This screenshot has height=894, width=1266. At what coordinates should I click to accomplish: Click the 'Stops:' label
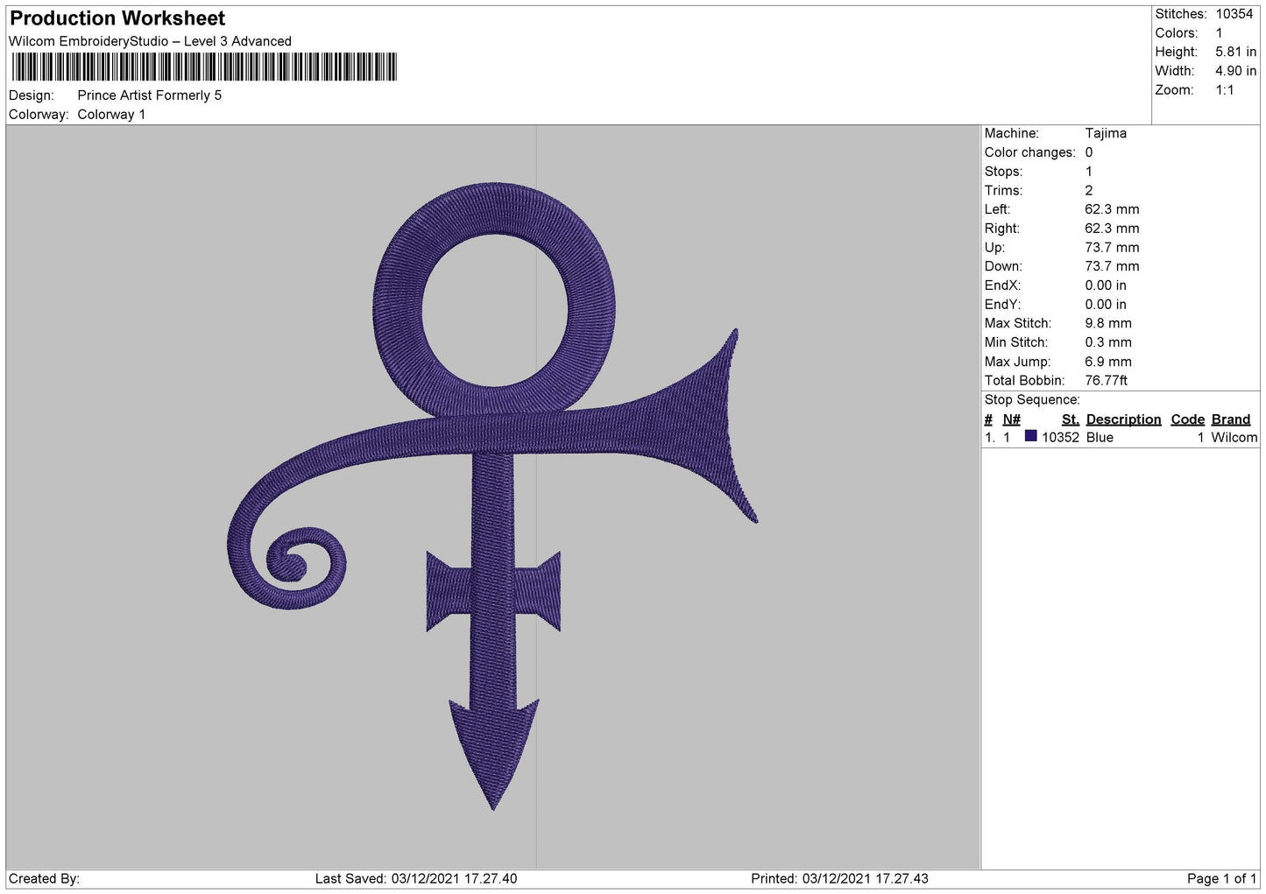(1003, 172)
